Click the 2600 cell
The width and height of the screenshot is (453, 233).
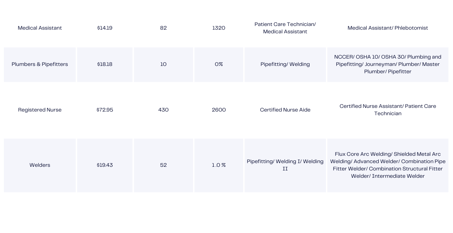click(x=219, y=110)
